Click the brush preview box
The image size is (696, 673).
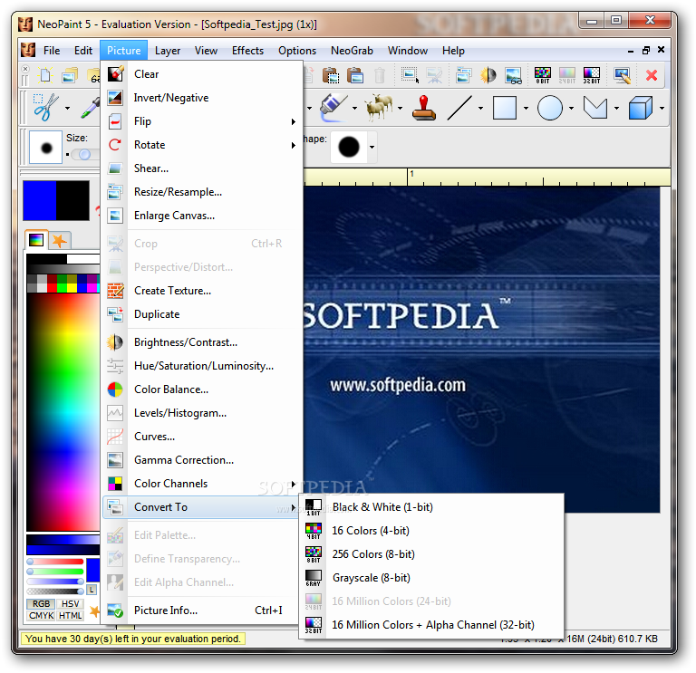pyautogui.click(x=45, y=148)
